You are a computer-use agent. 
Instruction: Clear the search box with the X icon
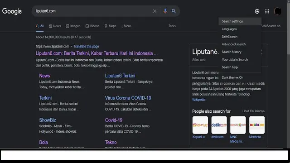click(155, 11)
